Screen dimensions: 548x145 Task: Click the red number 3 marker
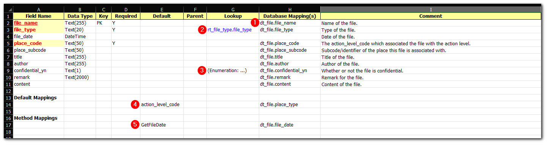[x=202, y=70]
